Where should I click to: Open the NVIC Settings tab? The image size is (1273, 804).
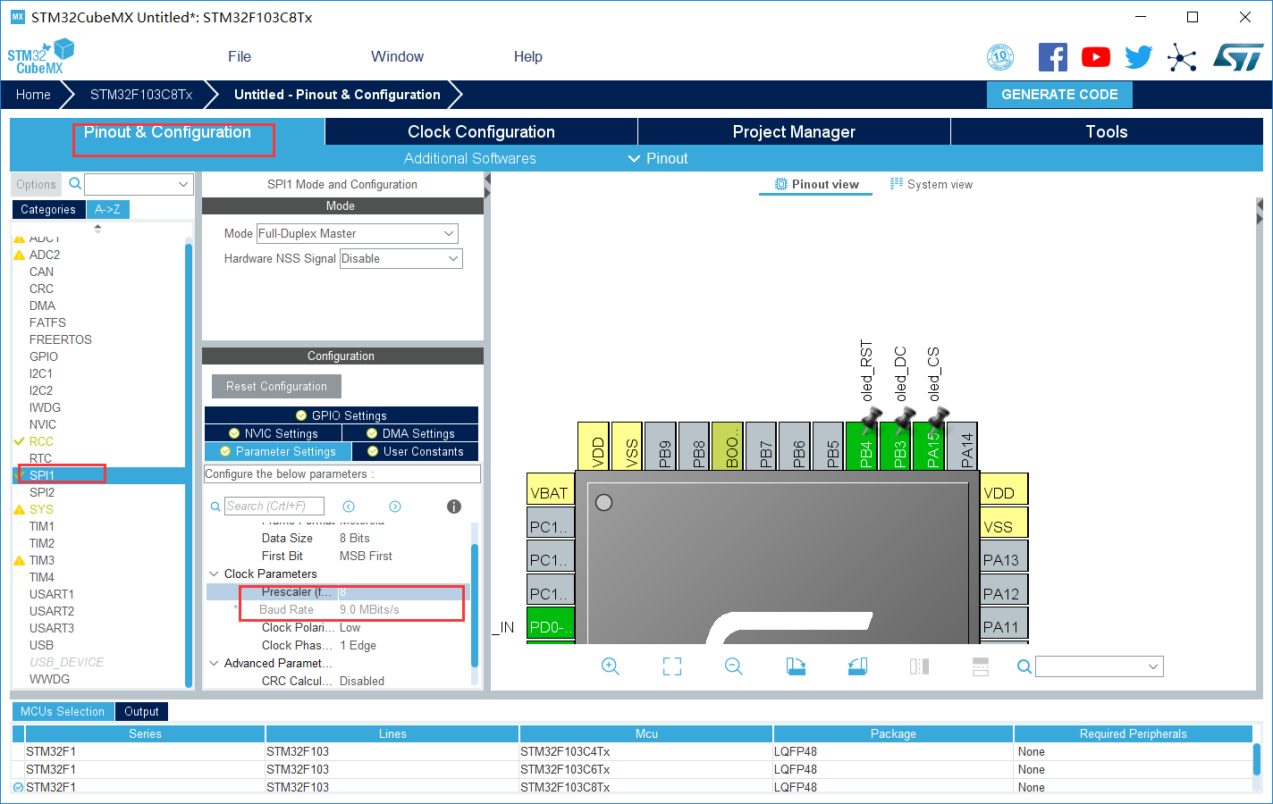click(x=273, y=433)
